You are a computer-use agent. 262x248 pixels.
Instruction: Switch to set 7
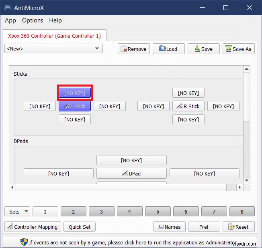tap(214, 212)
